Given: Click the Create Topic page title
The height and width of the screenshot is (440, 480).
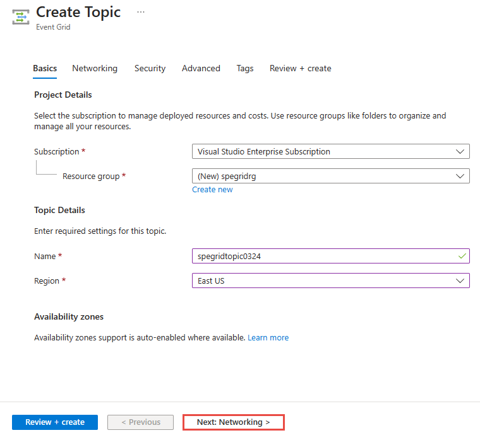Looking at the screenshot, I should (x=78, y=12).
